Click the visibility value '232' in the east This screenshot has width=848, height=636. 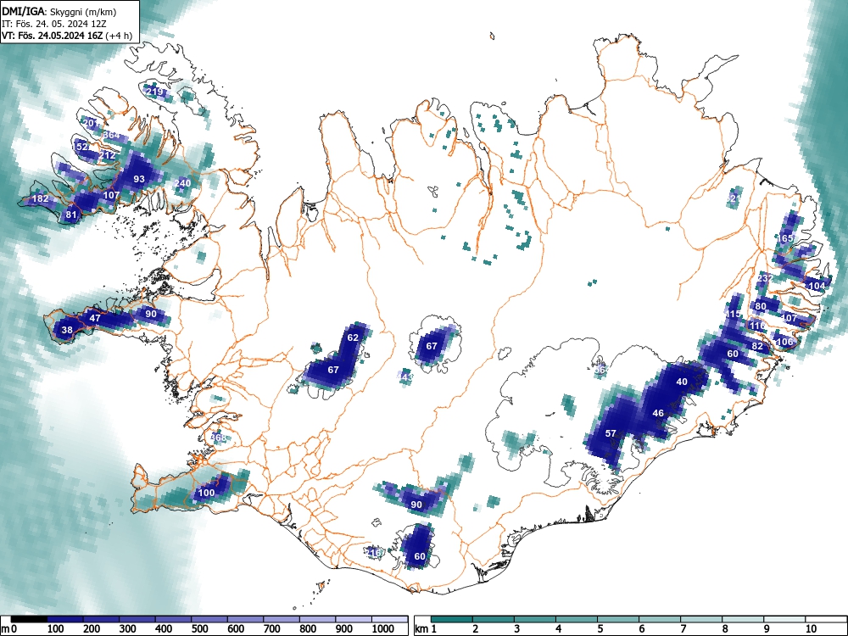coord(765,277)
